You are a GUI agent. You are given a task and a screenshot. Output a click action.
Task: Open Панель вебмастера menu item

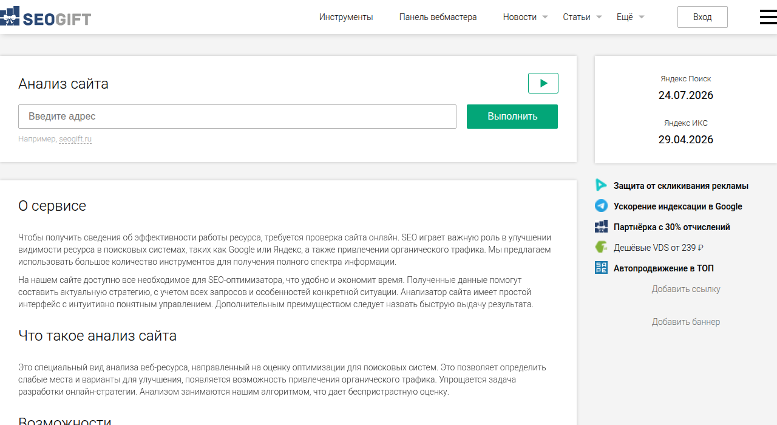click(x=438, y=17)
